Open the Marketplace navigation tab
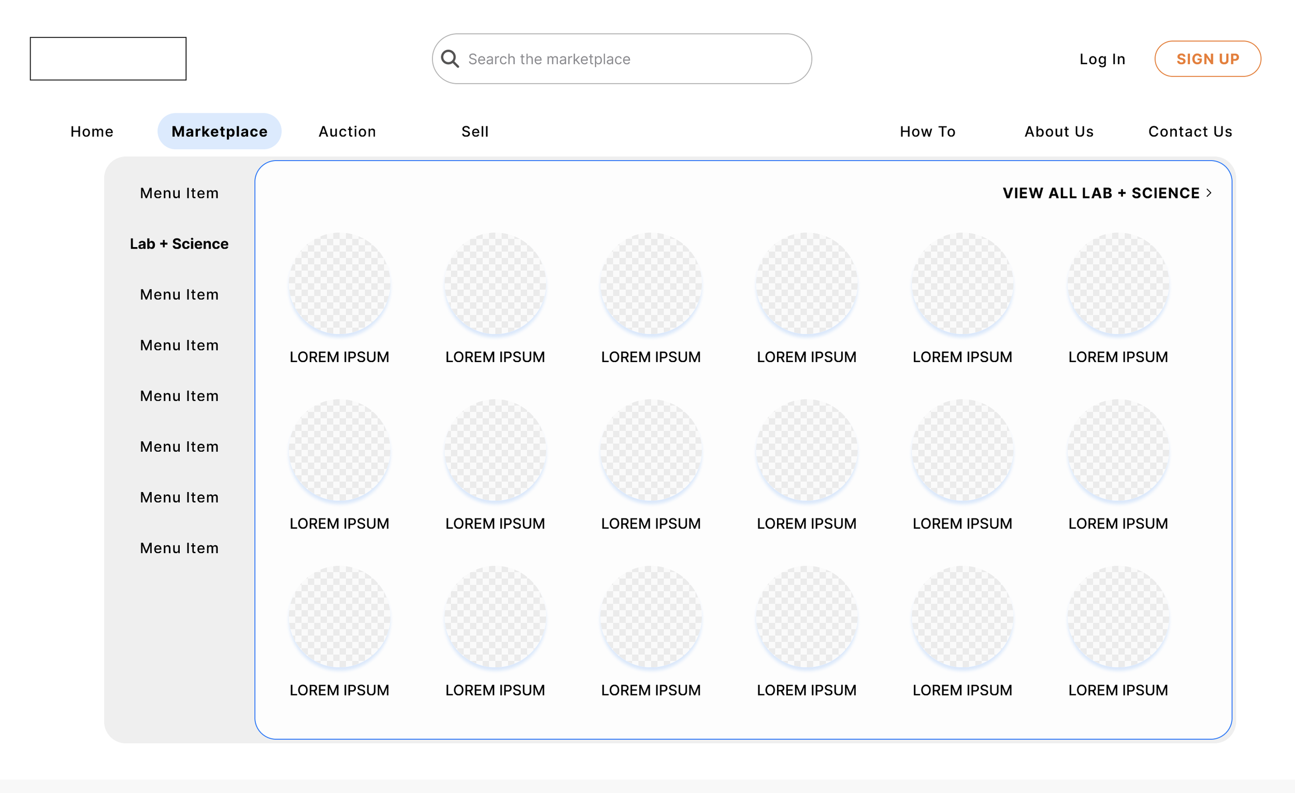Image resolution: width=1295 pixels, height=793 pixels. click(x=219, y=132)
